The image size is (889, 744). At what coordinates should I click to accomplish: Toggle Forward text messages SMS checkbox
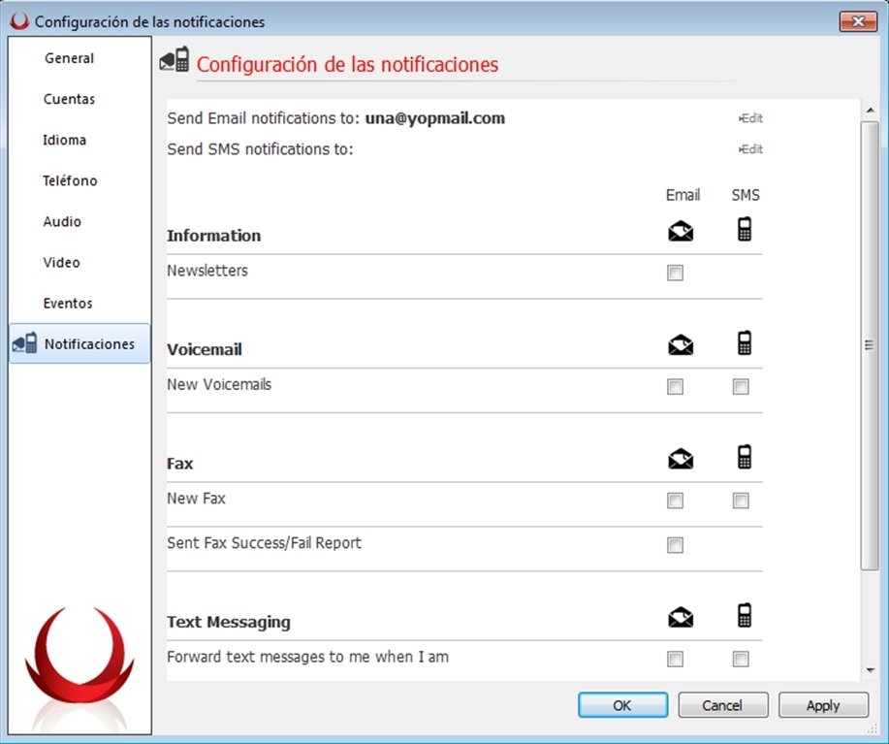(x=741, y=659)
